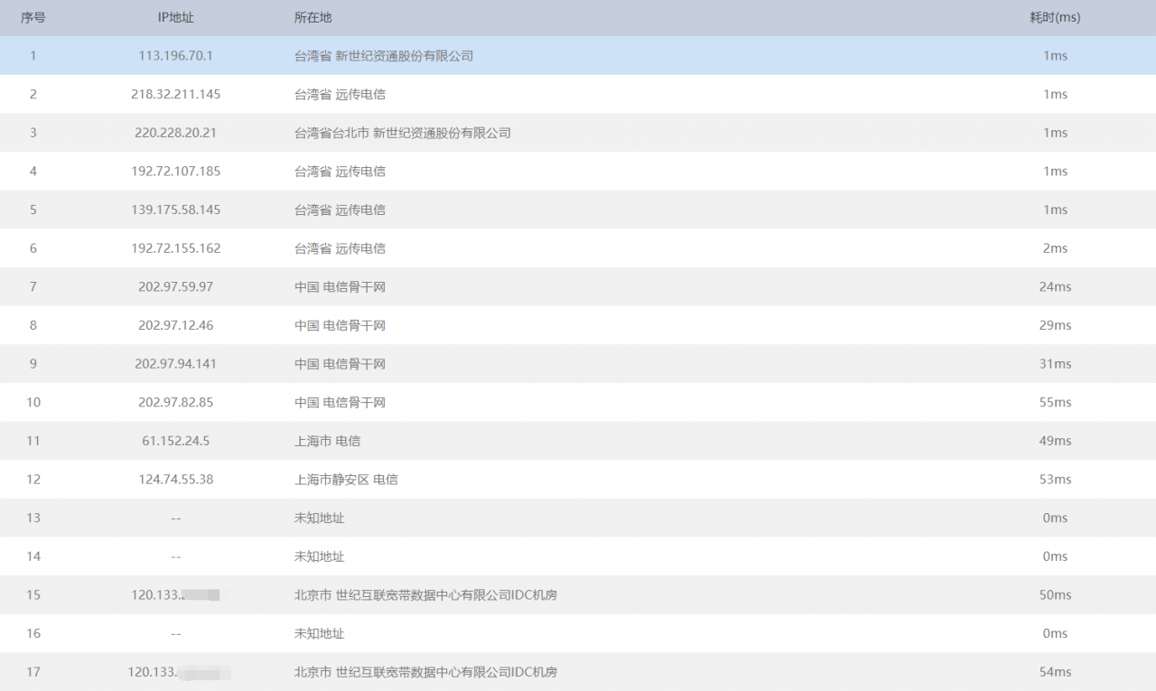The height and width of the screenshot is (691, 1156).
Task: Click the 序号 column header
Action: point(33,17)
